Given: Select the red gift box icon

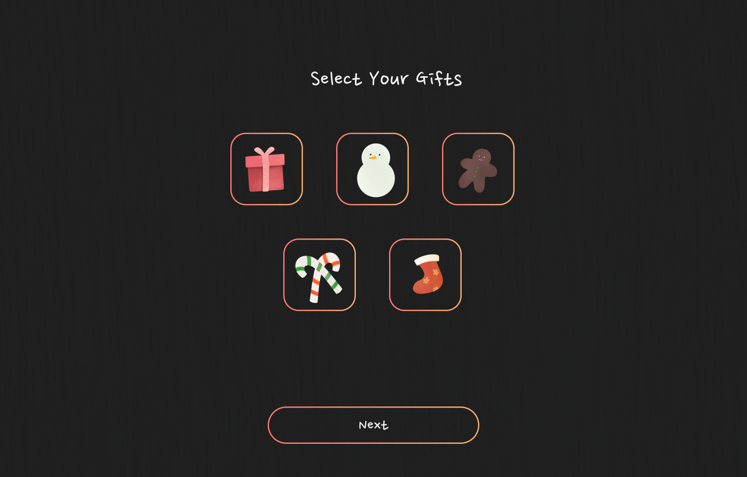Looking at the screenshot, I should 265,169.
